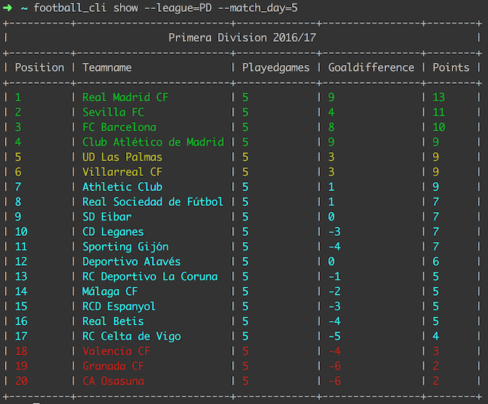Screen dimensions: 488x404
Task: Click the green prompt arrow
Action: pyautogui.click(x=8, y=8)
